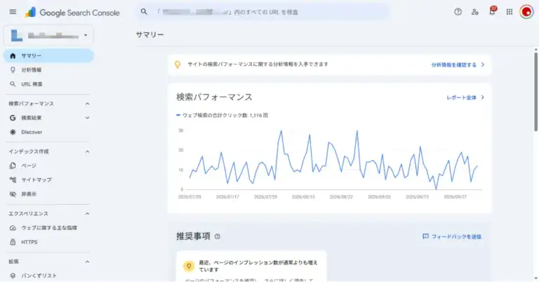Click the gauge icon beside ウェブに関する主な指標

pos(13,228)
